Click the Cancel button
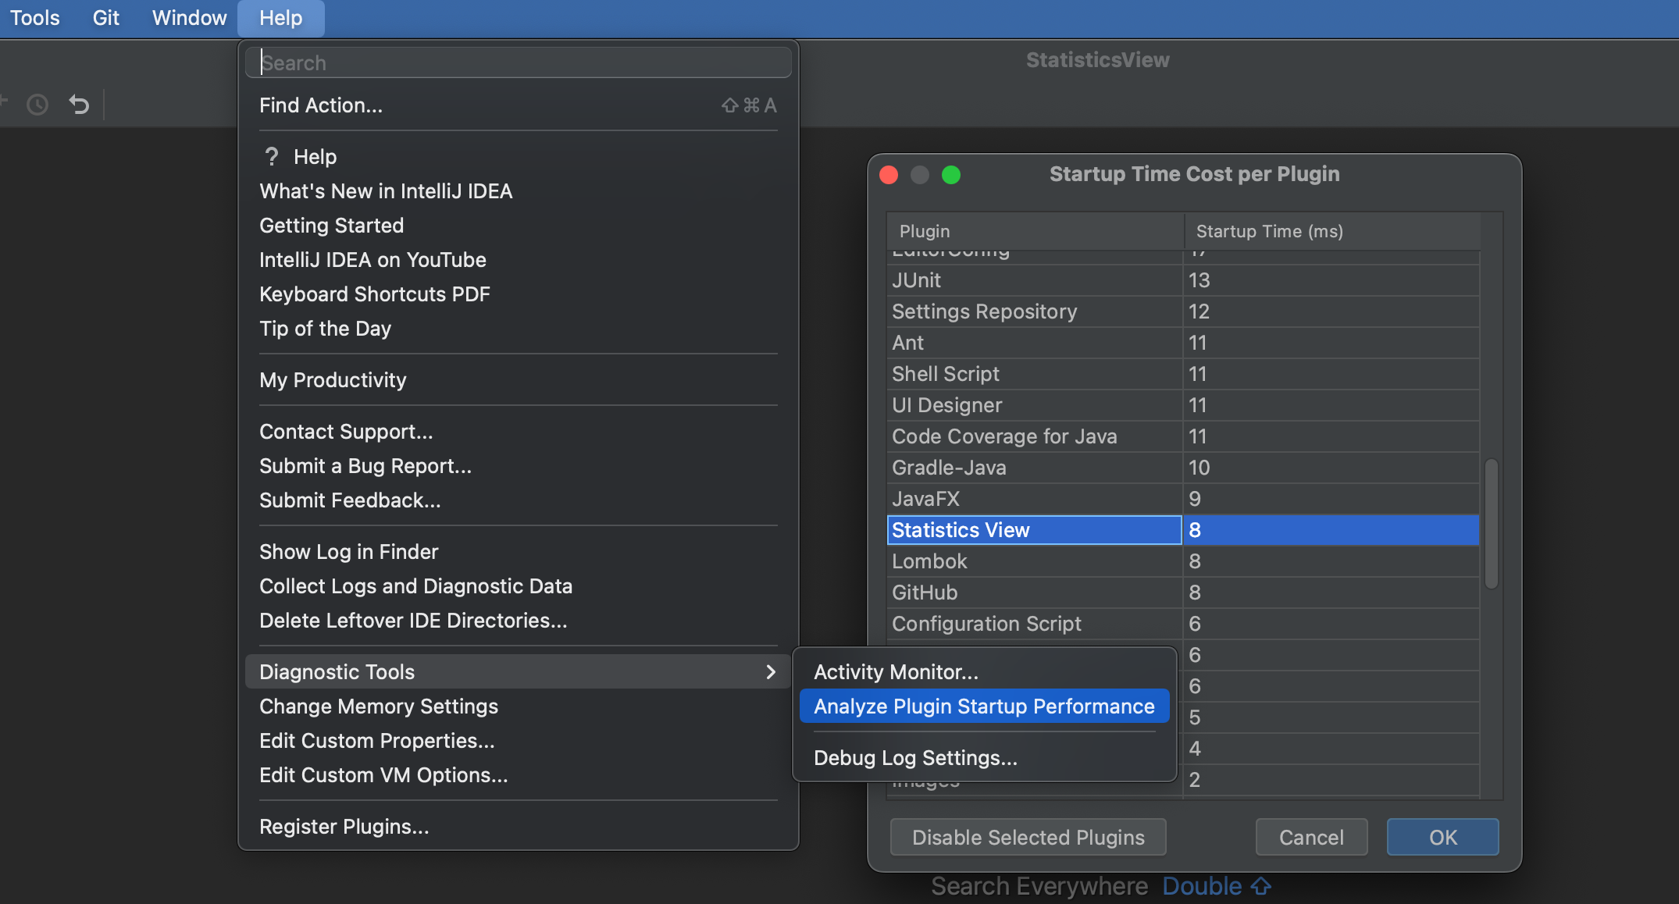Image resolution: width=1679 pixels, height=904 pixels. point(1311,838)
